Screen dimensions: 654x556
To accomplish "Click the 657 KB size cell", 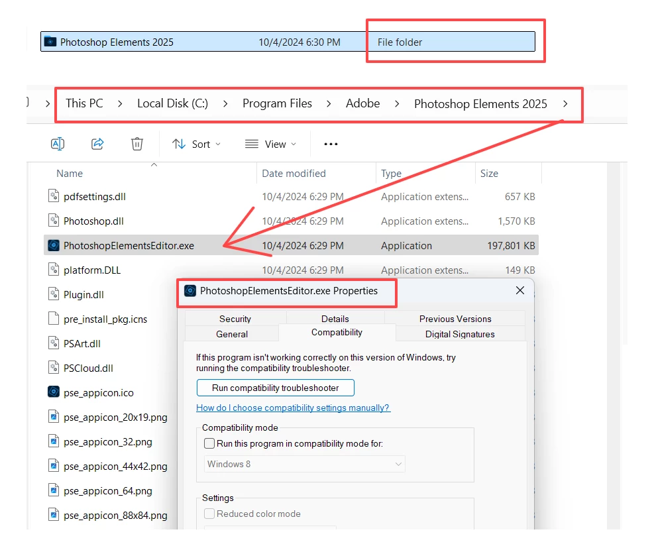I will tap(519, 196).
